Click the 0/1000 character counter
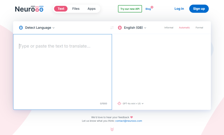 pos(103,104)
